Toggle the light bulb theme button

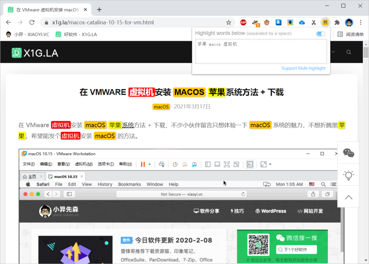click(x=348, y=175)
